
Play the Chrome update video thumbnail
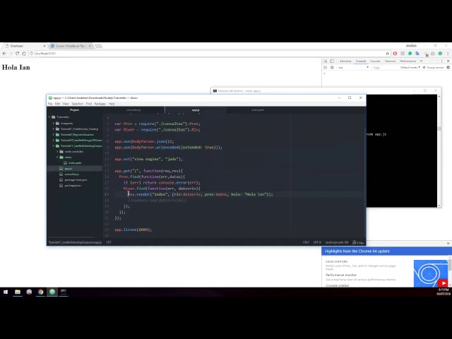[430, 273]
